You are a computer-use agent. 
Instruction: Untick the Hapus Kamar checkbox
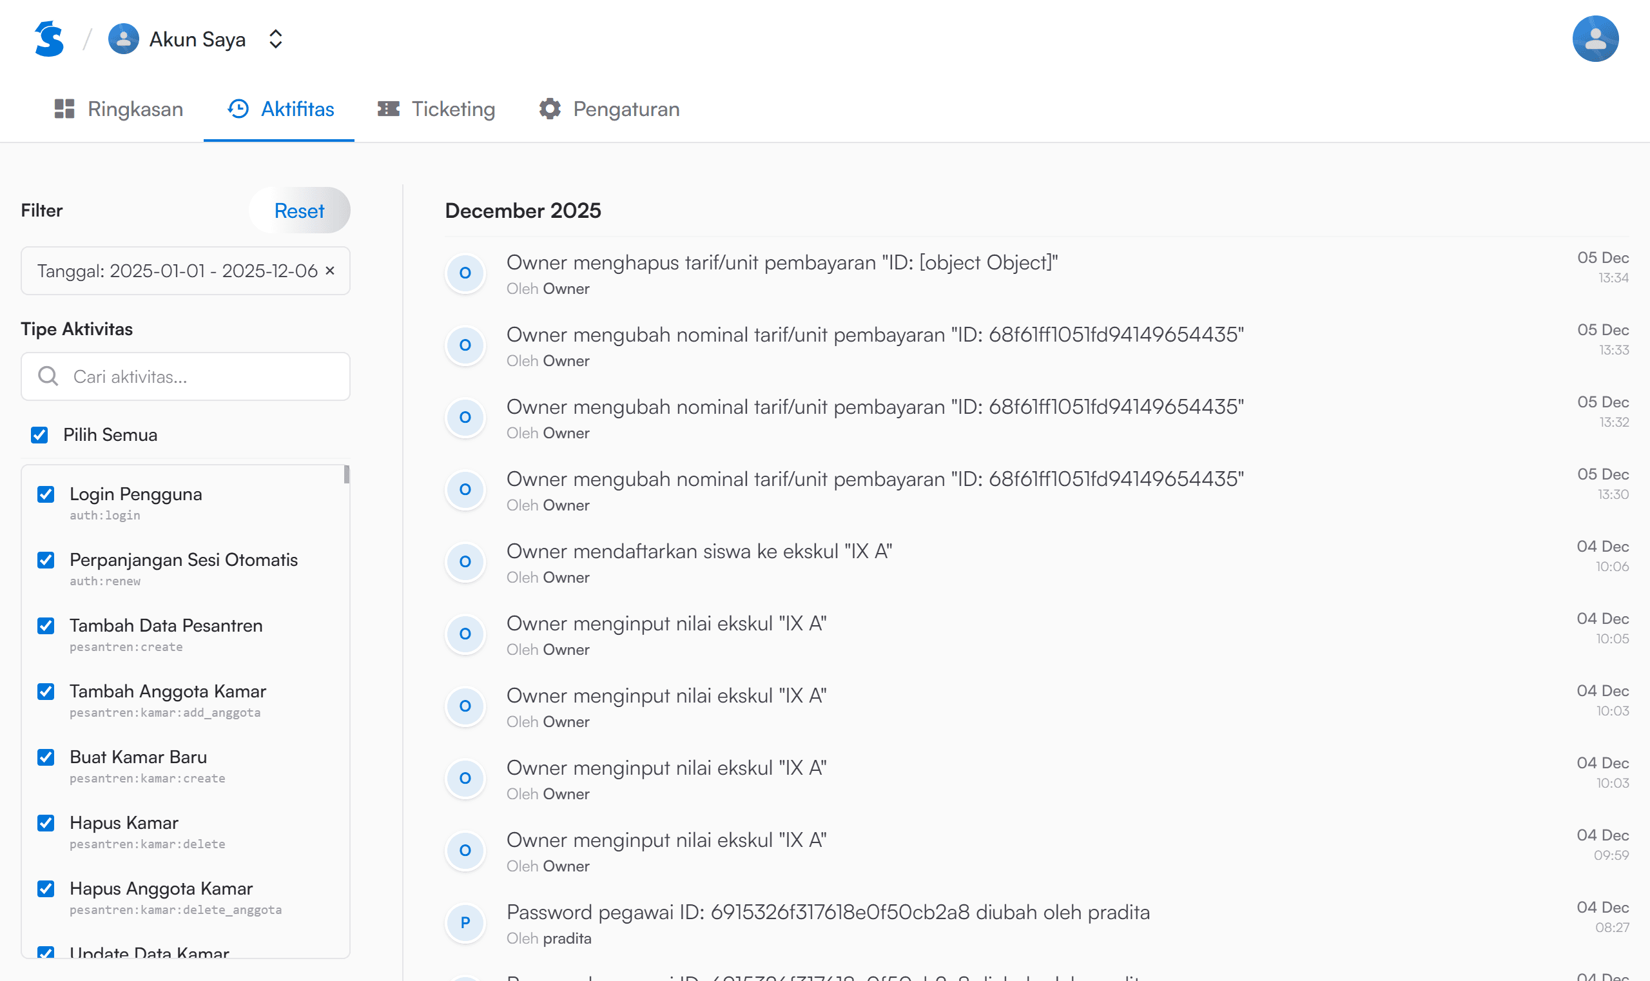[46, 823]
